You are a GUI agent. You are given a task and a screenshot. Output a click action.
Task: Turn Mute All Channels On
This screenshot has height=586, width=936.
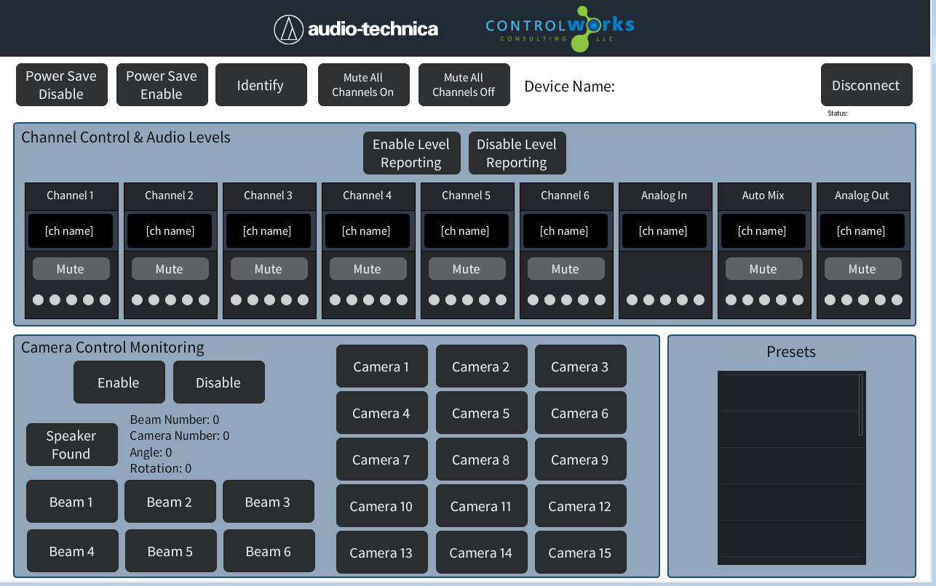tap(363, 85)
